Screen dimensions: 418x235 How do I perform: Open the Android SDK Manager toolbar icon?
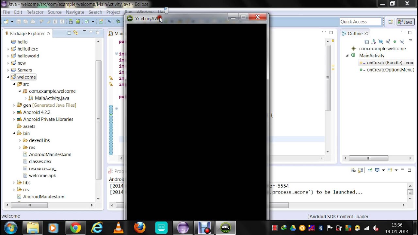click(x=71, y=22)
